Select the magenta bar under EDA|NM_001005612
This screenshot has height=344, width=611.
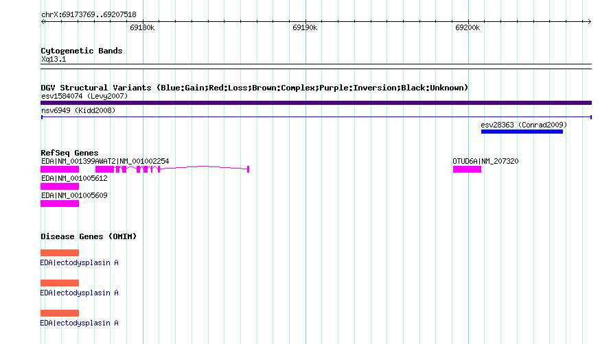coord(60,186)
